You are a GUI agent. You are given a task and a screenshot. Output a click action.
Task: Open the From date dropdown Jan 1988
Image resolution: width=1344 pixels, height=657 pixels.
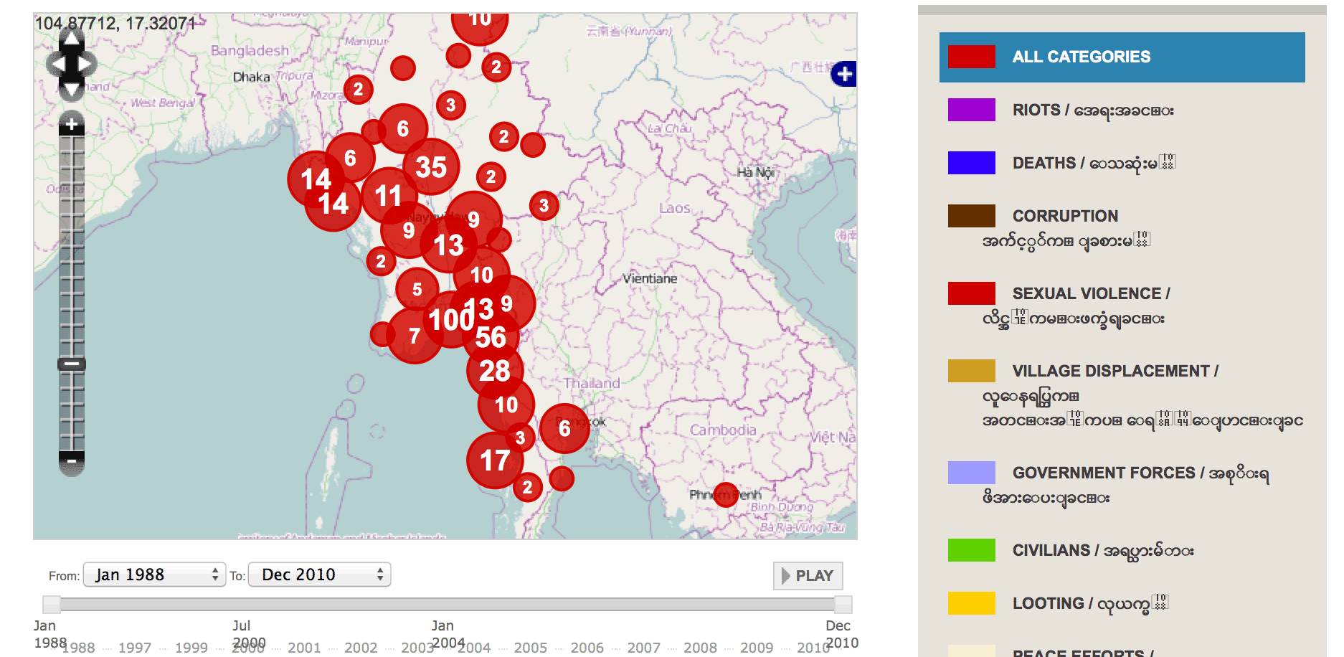pos(155,575)
